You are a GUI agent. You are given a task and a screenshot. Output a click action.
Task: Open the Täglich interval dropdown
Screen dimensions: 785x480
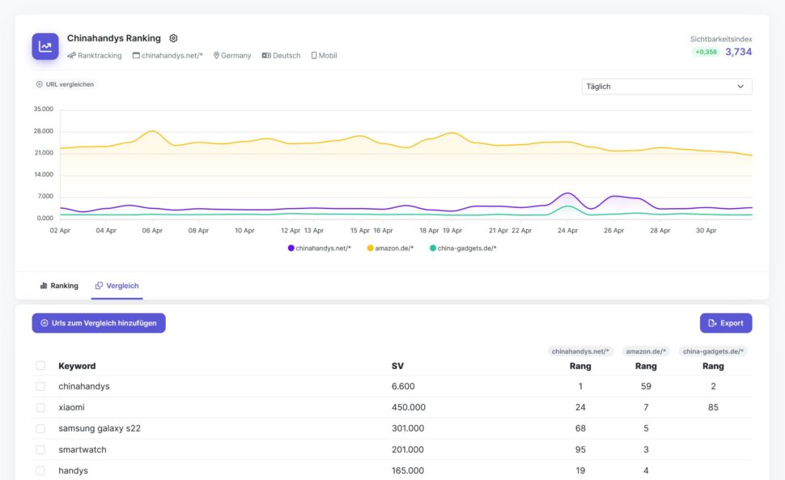pos(666,86)
